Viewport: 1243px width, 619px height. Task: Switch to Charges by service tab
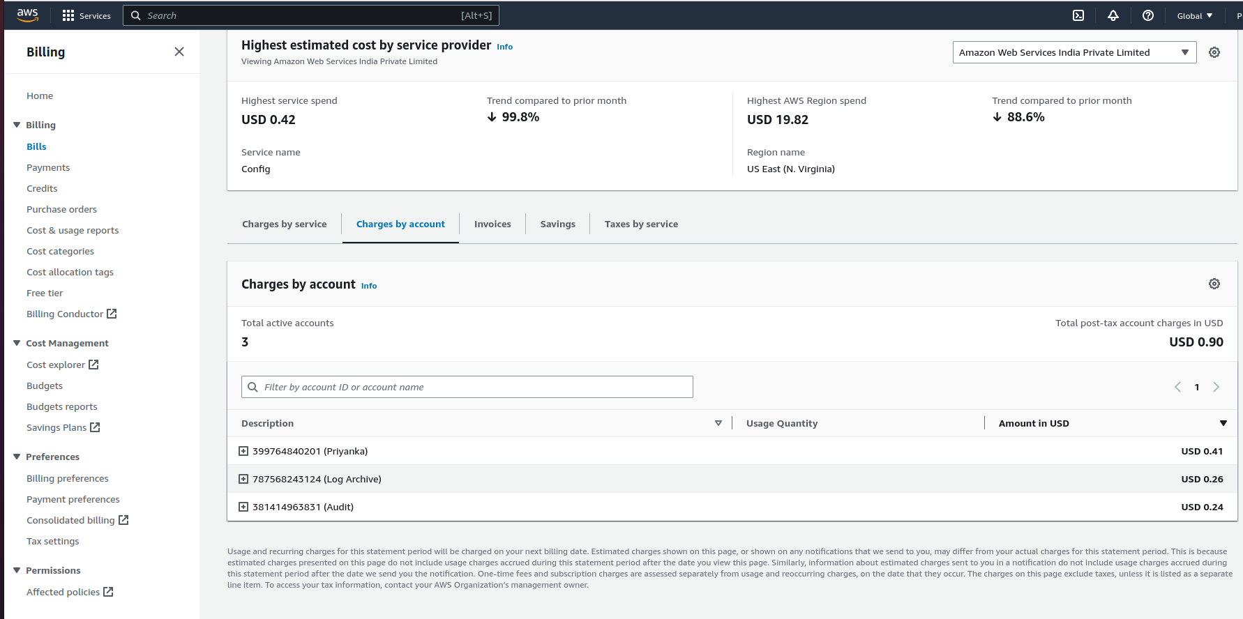pos(285,224)
